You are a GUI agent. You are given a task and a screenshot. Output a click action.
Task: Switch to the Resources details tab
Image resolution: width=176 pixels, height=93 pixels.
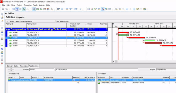[23, 66]
